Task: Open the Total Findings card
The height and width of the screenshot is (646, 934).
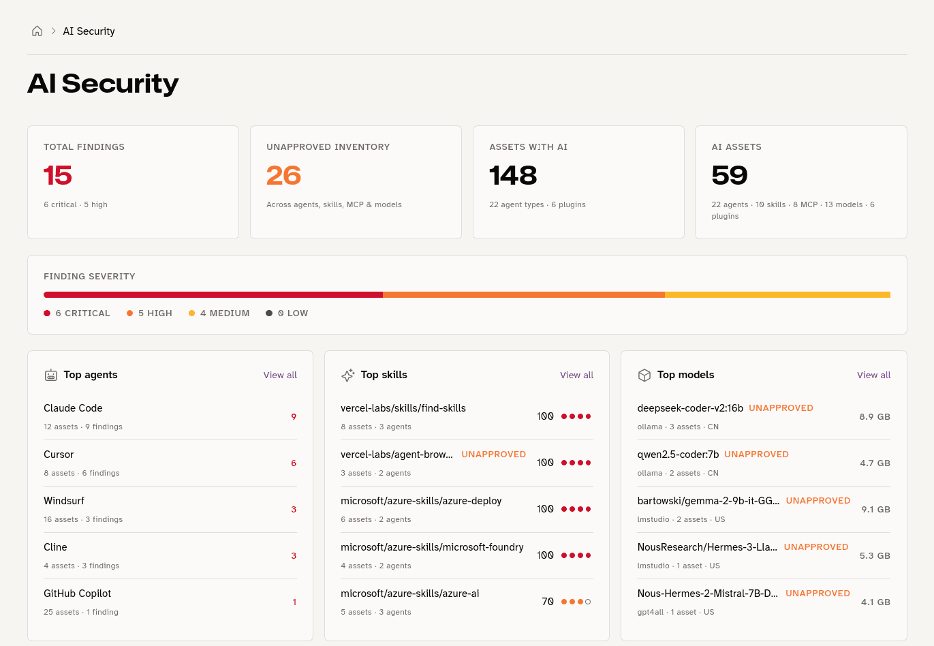Action: tap(133, 182)
